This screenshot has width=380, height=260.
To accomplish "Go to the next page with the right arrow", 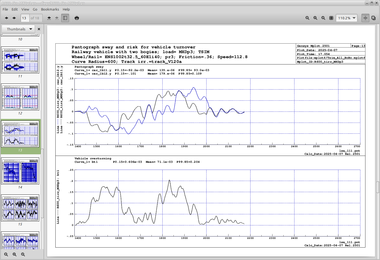I will (x=14, y=18).
